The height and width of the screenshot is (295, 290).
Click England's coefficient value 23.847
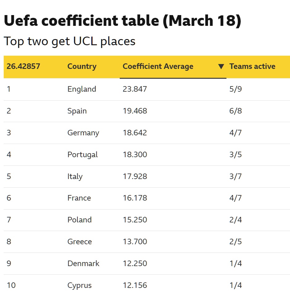click(135, 89)
